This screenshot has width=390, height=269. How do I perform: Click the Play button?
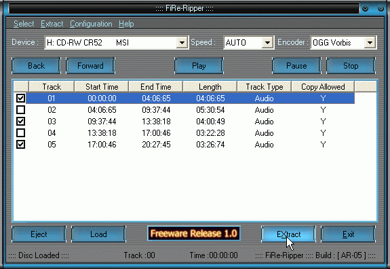(199, 66)
